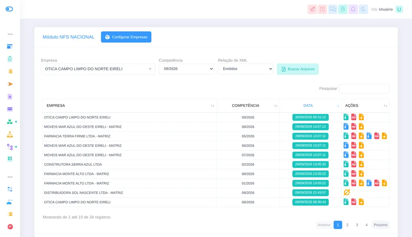Sort by COMPETÊNCIA column header

tap(248, 105)
